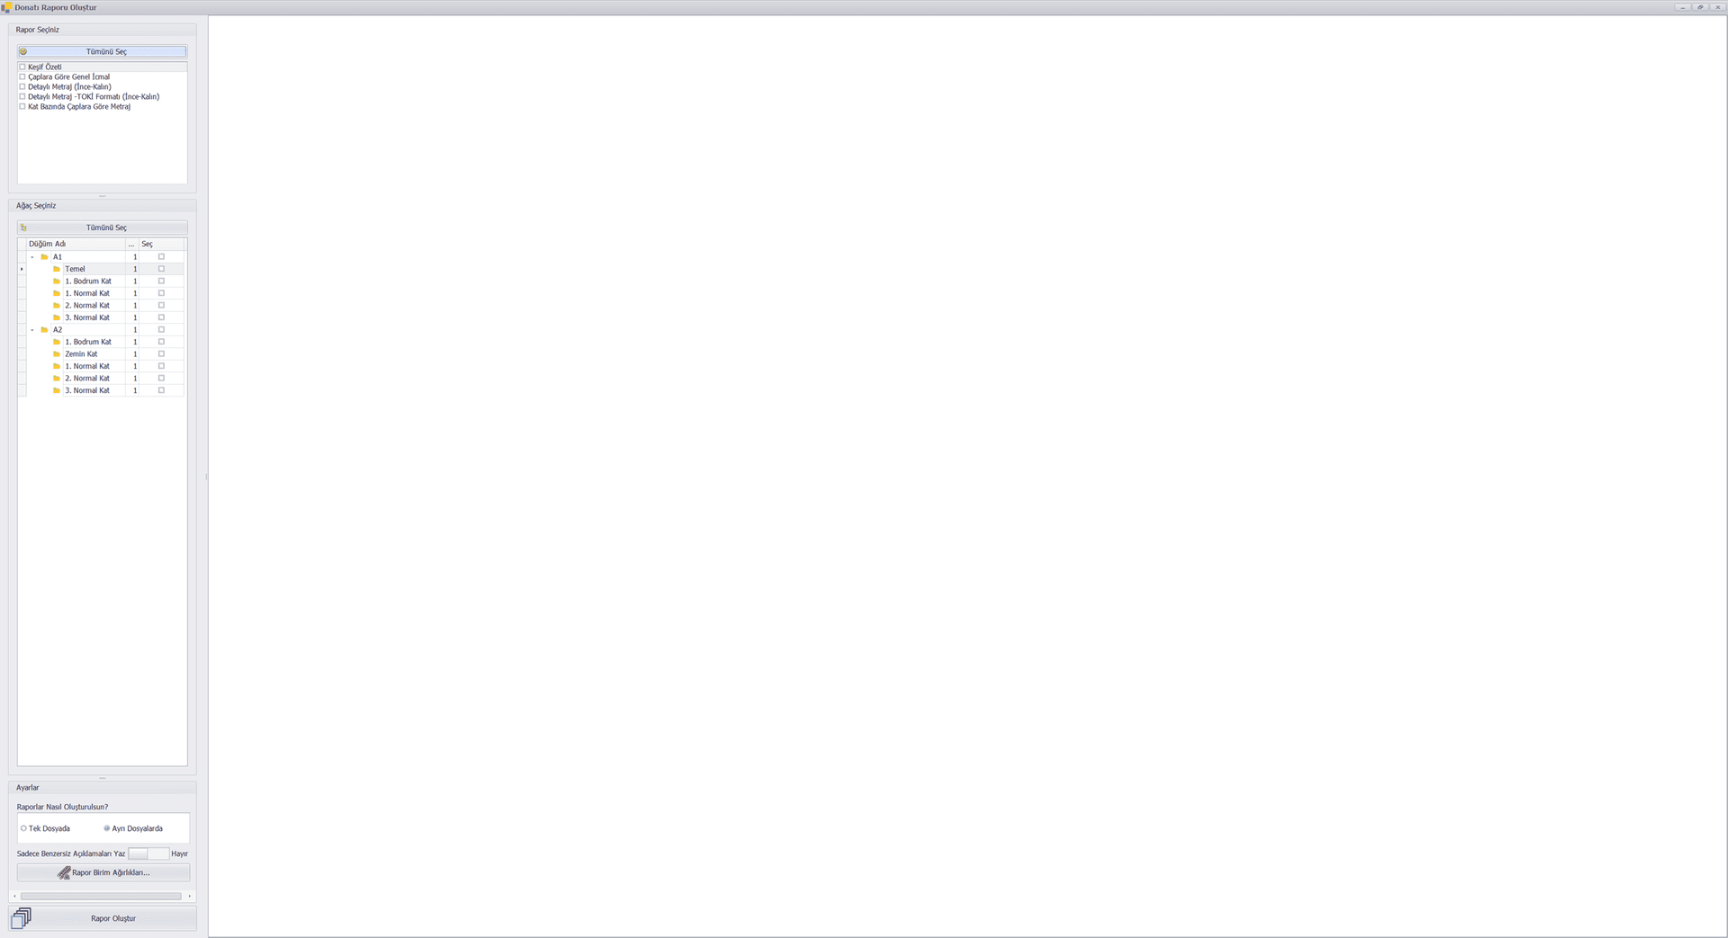Toggle Sadece Benzersiz Açıklamaları Yaz switch

click(x=148, y=853)
